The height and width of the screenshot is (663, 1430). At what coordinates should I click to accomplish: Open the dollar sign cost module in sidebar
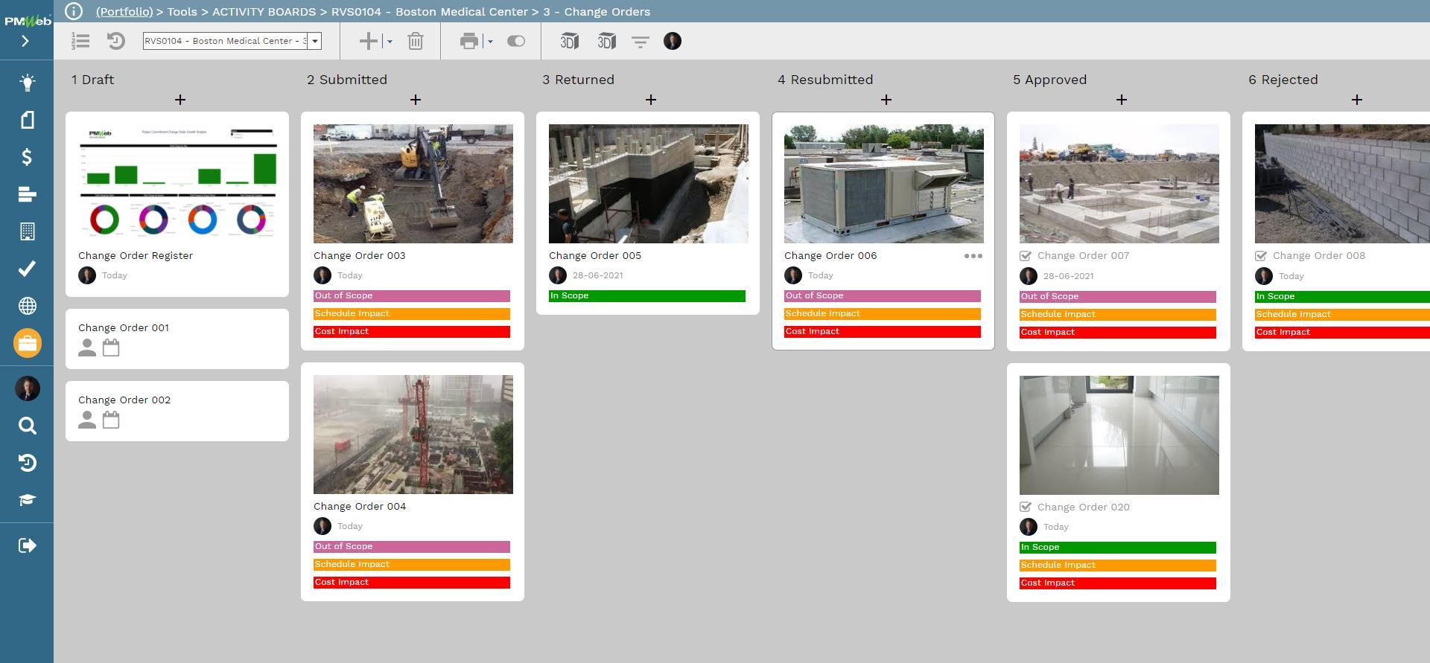27,157
